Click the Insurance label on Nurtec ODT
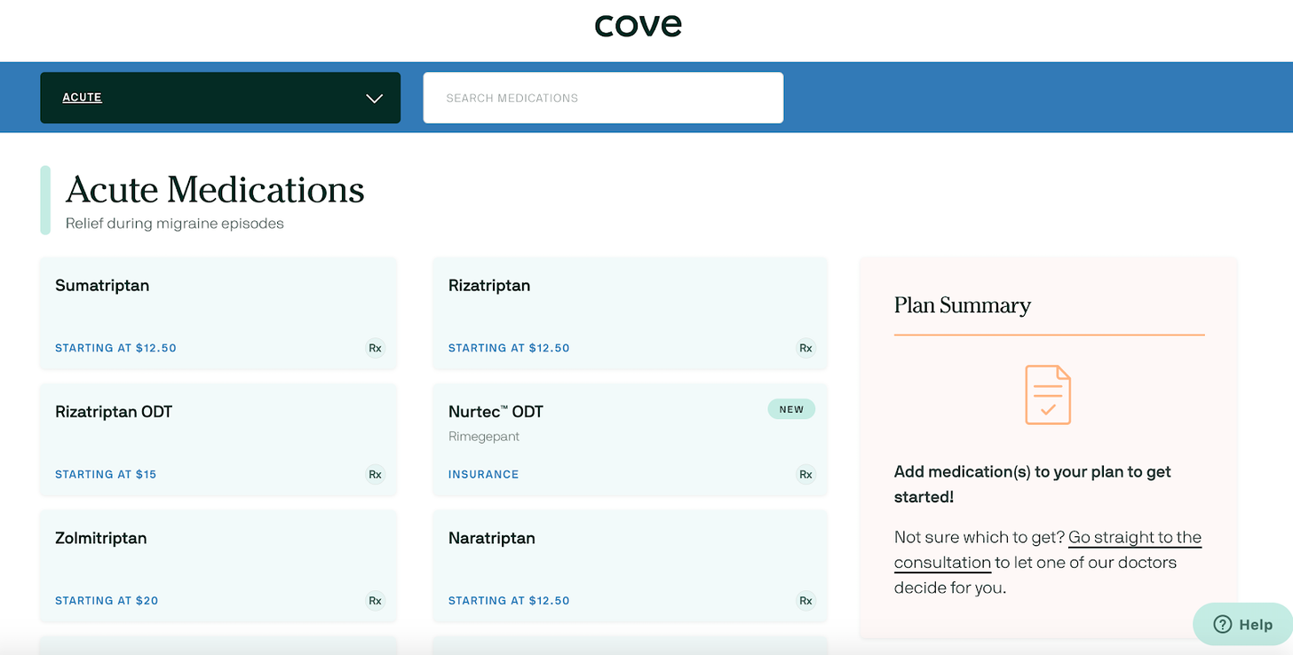This screenshot has height=655, width=1293. pyautogui.click(x=483, y=474)
